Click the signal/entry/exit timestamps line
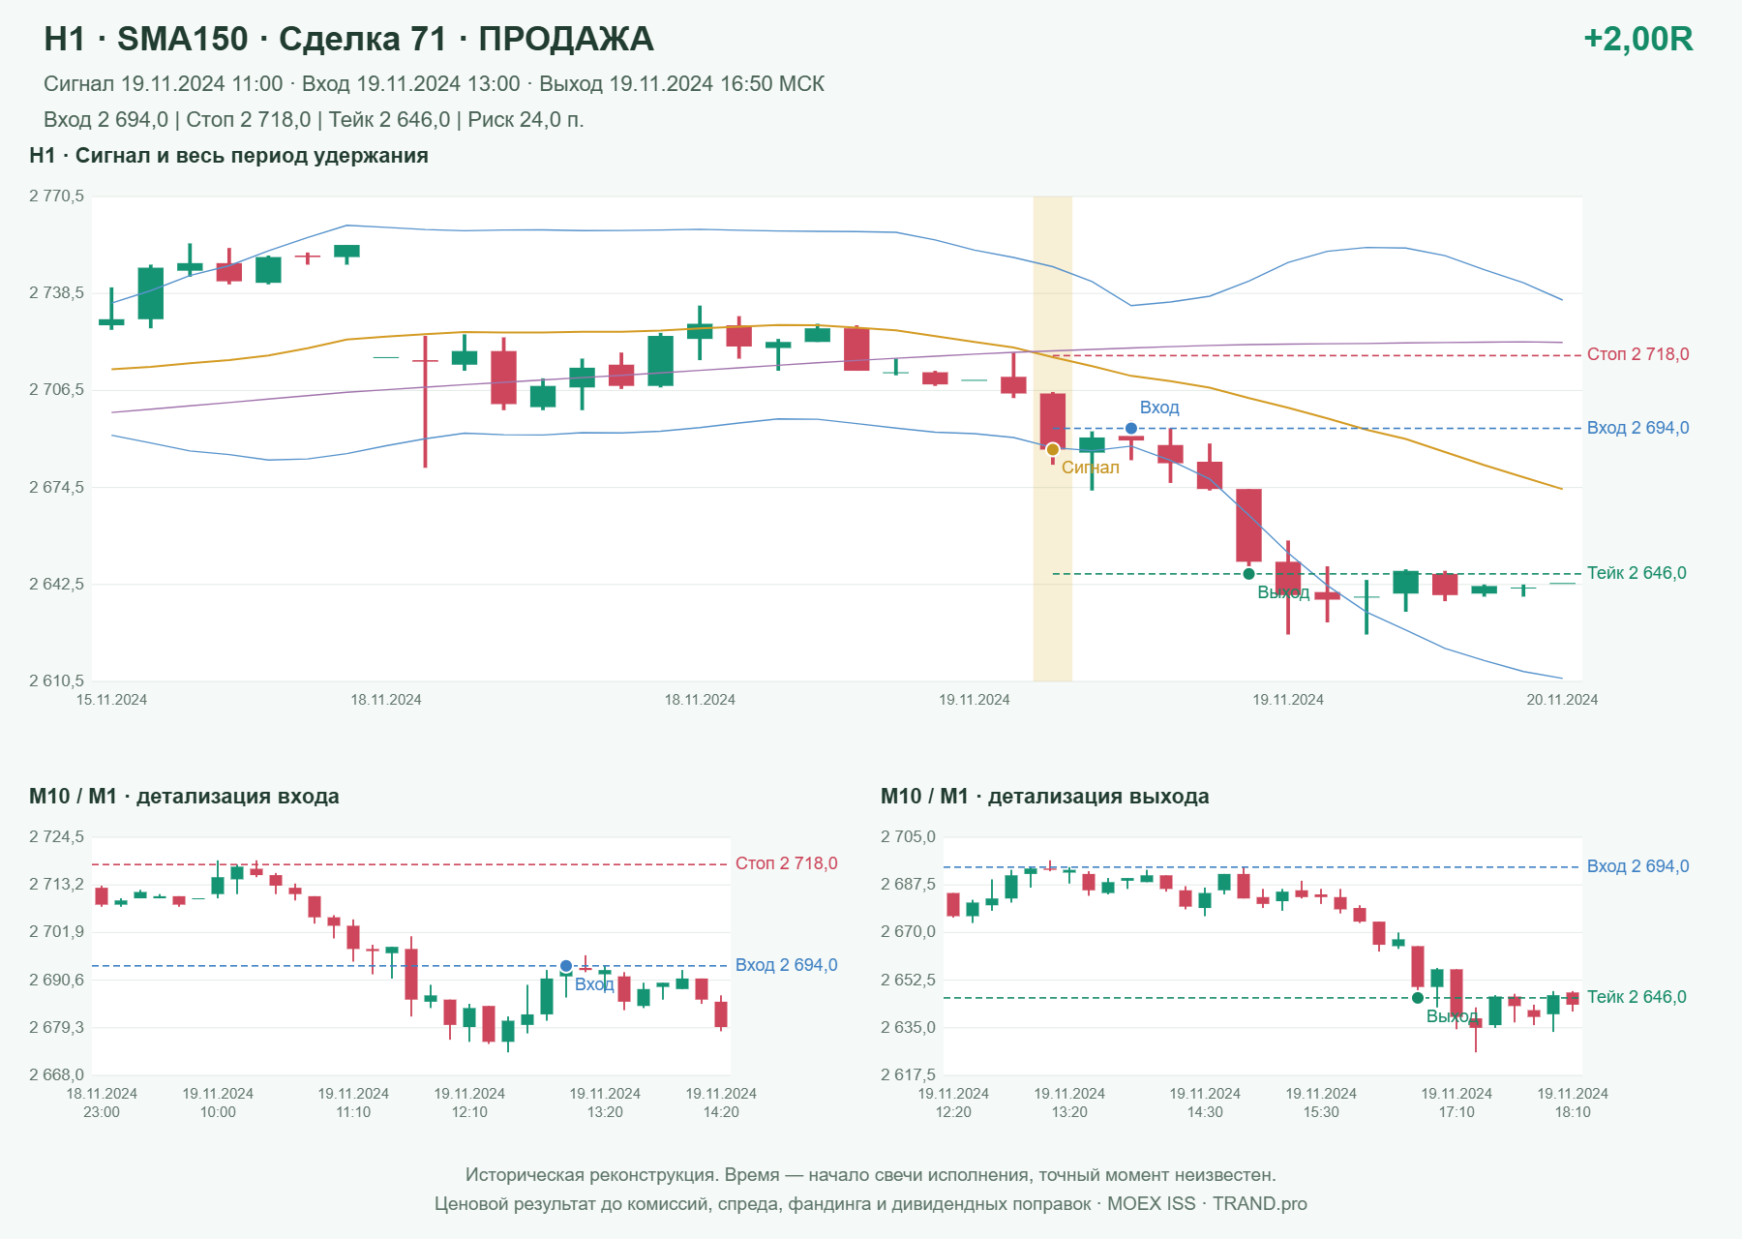This screenshot has height=1239, width=1742. [434, 84]
